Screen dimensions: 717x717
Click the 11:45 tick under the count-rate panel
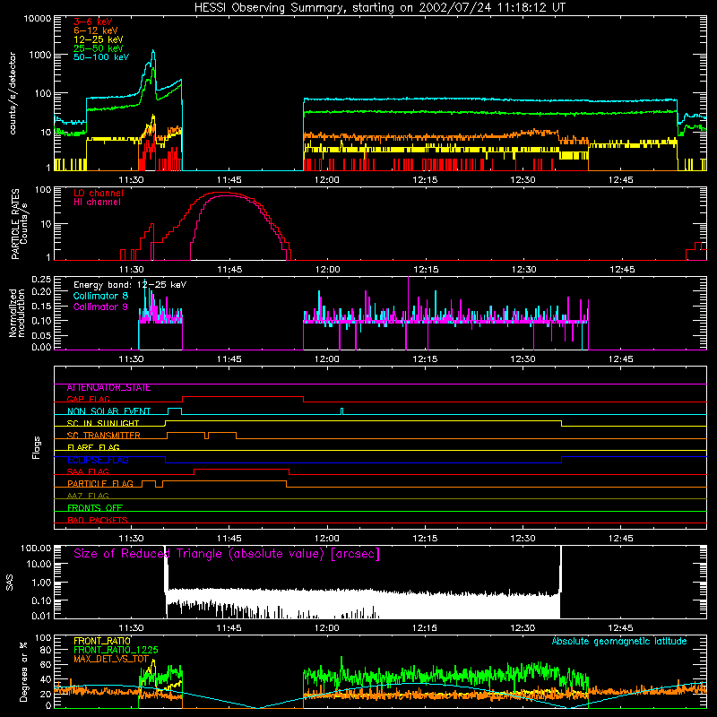click(229, 180)
